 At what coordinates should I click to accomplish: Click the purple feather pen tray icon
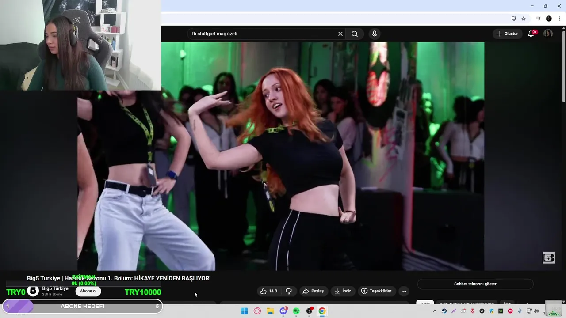point(454,311)
